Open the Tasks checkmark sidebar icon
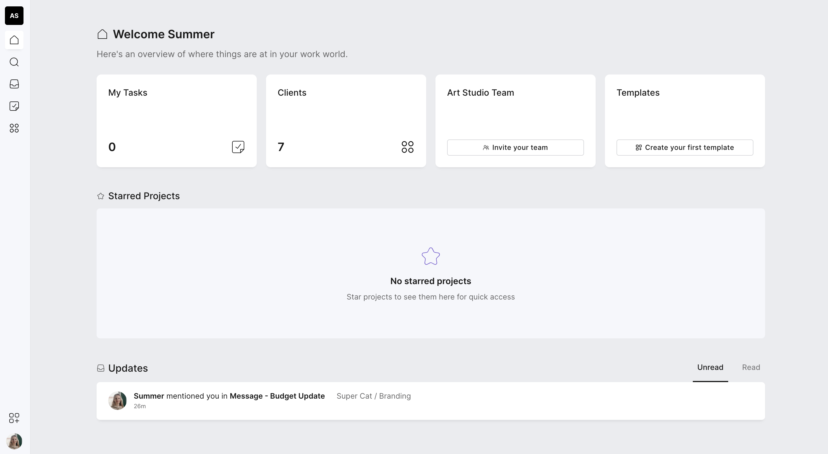The image size is (828, 454). point(14,106)
